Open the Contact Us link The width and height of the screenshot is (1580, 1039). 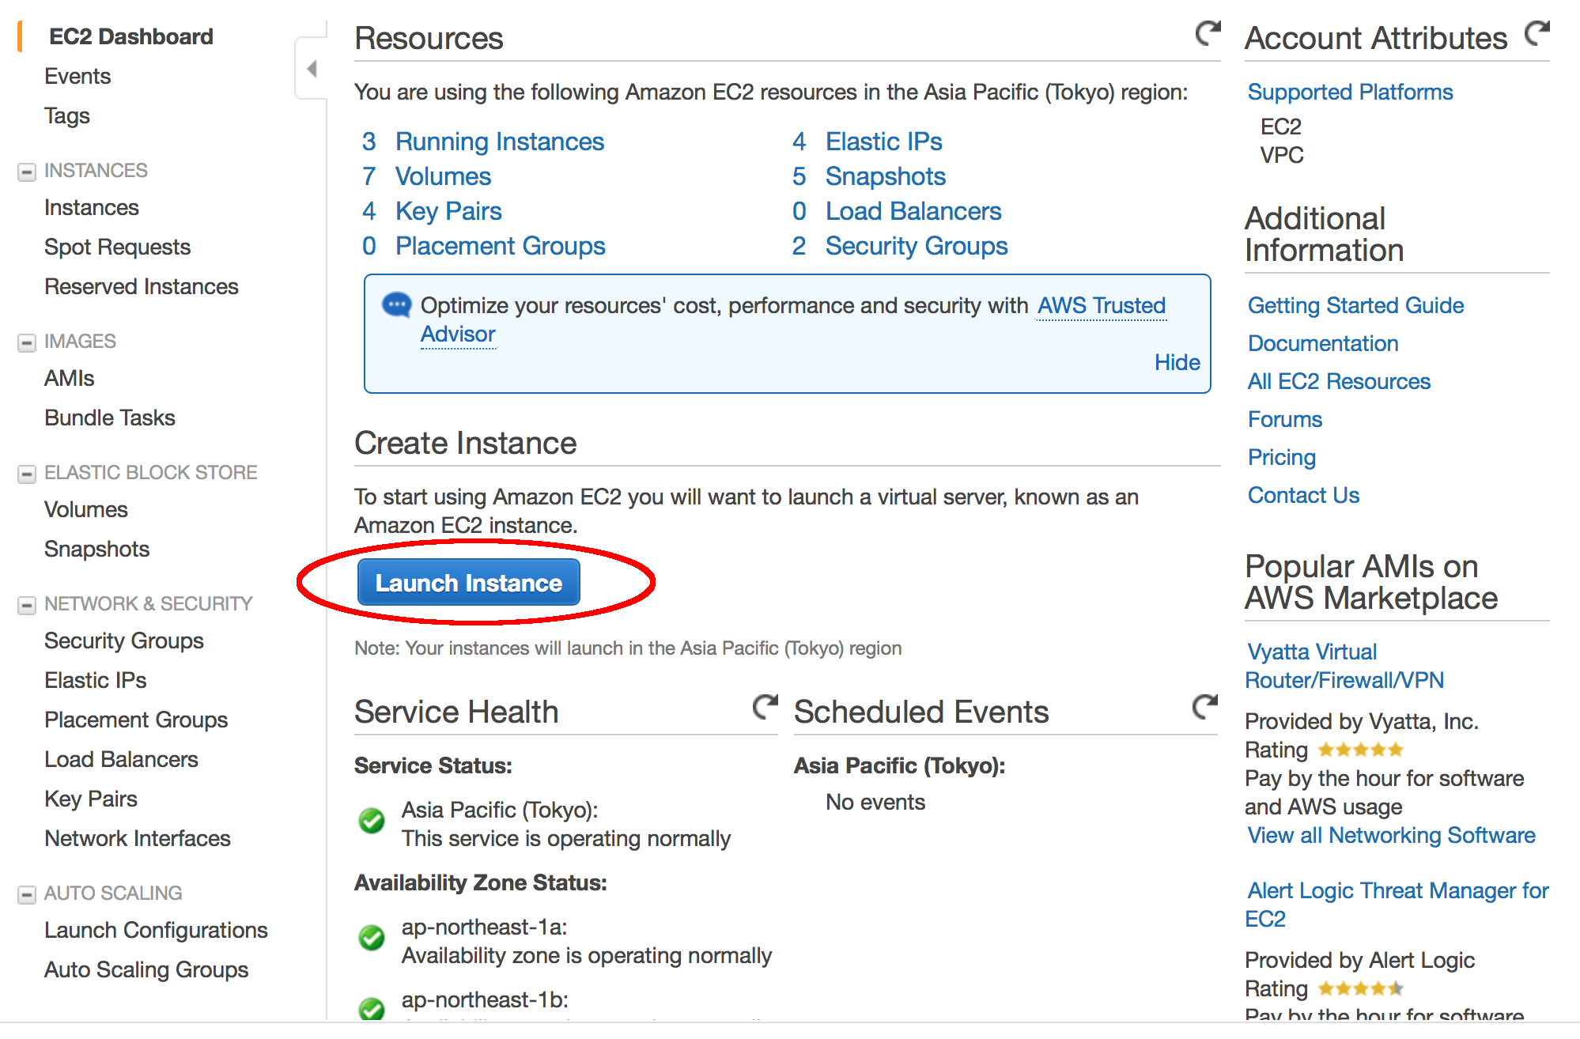coord(1304,495)
